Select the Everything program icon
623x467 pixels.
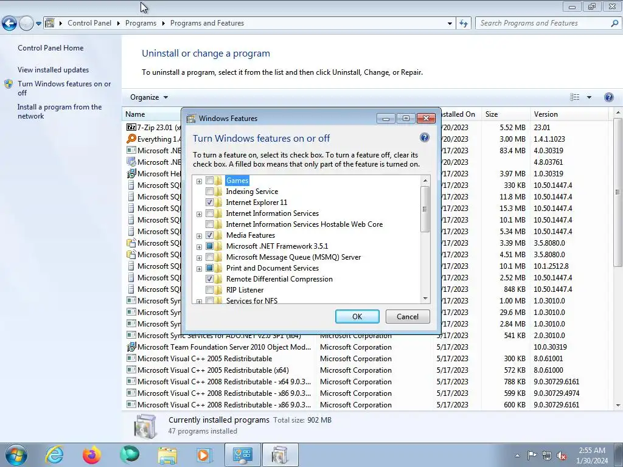131,139
